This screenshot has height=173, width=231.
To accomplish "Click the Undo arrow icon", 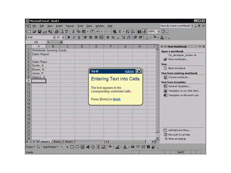I will [x=98, y=31].
